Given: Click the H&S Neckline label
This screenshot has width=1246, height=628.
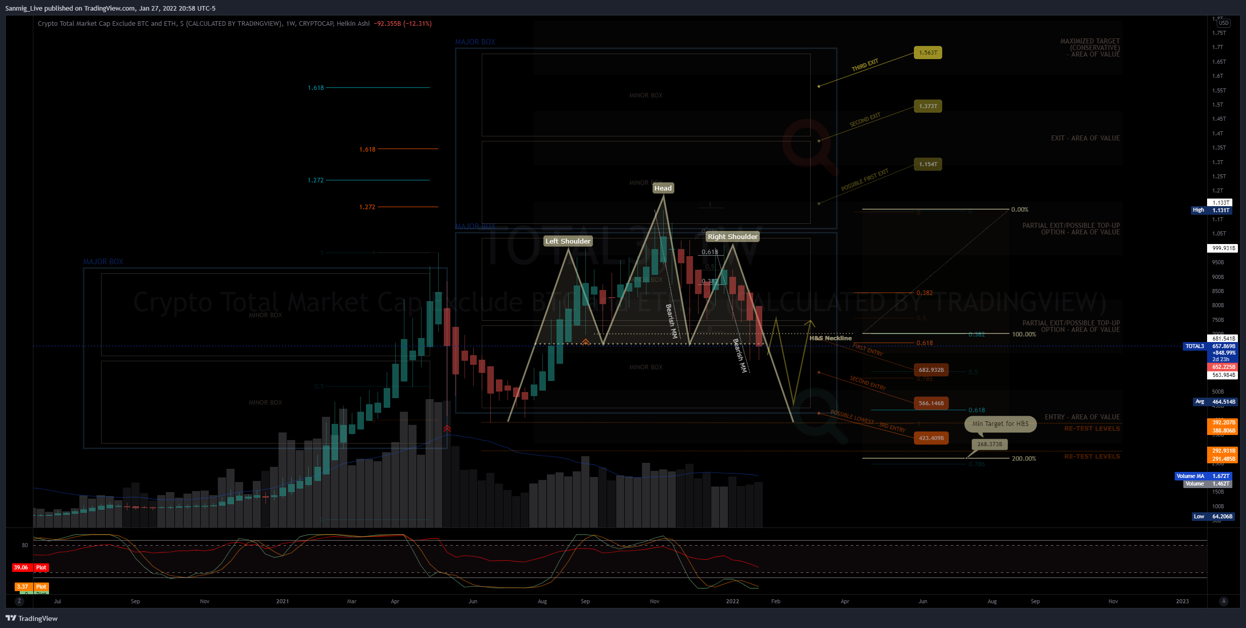Looking at the screenshot, I should click(x=830, y=338).
